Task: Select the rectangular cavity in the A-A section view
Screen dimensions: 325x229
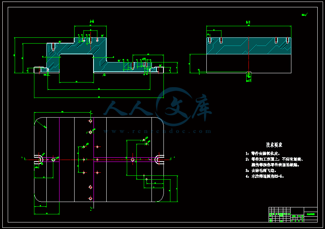Action: point(77,63)
